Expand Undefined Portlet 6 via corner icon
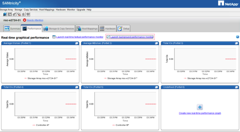Image resolution: width=240 pixels, height=132 pixels. [x=236, y=87]
